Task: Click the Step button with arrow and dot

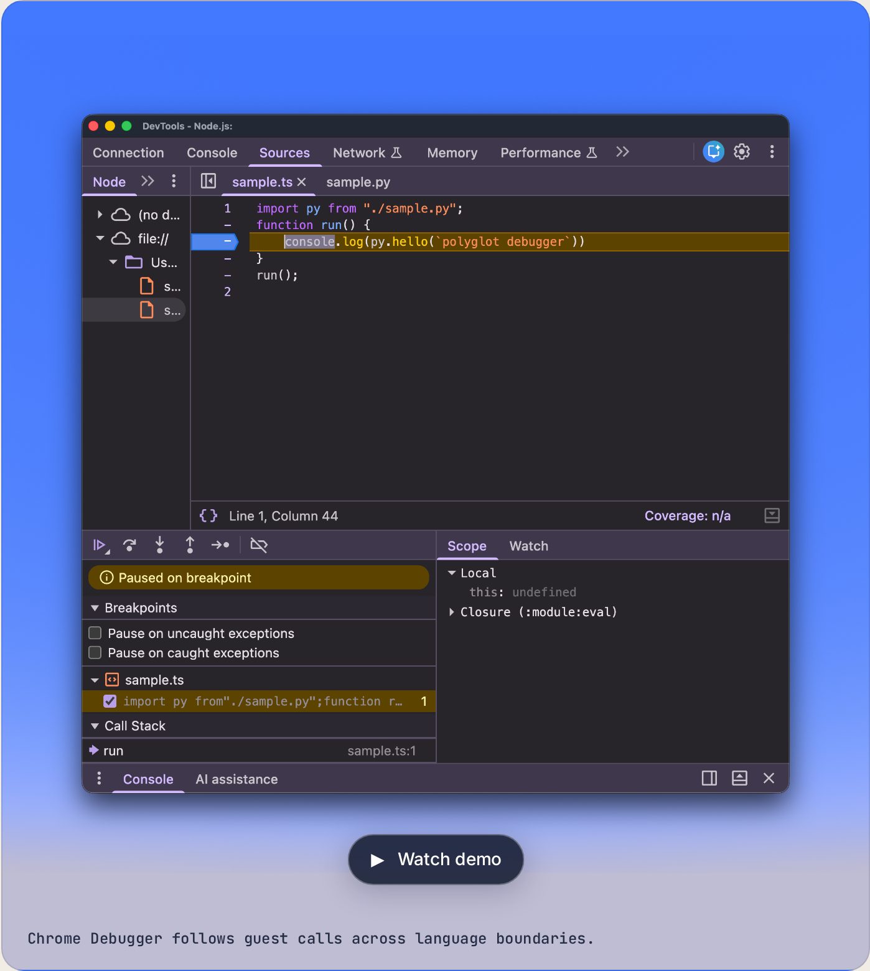Action: tap(220, 545)
